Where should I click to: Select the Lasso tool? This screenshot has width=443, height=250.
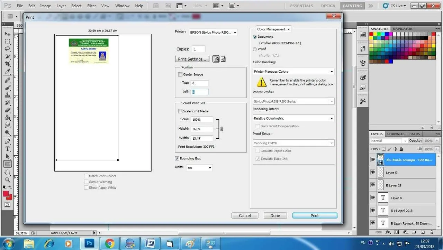click(7, 49)
